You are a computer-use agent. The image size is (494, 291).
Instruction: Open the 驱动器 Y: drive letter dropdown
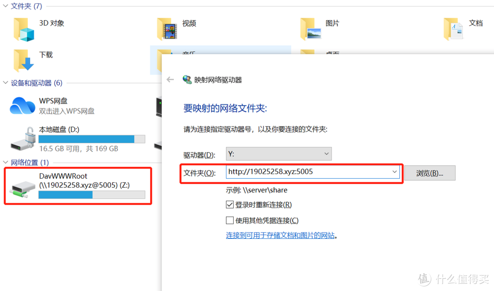(279, 154)
